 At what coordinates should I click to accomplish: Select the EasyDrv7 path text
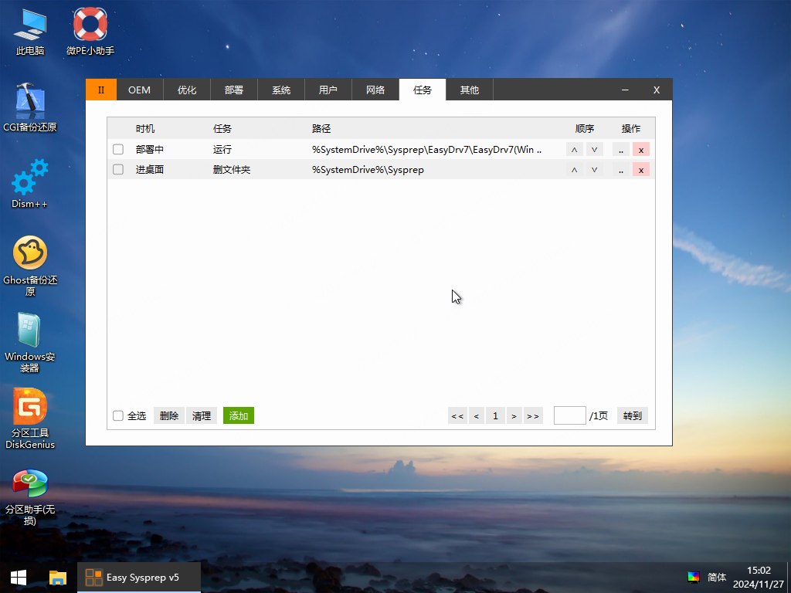tap(426, 149)
